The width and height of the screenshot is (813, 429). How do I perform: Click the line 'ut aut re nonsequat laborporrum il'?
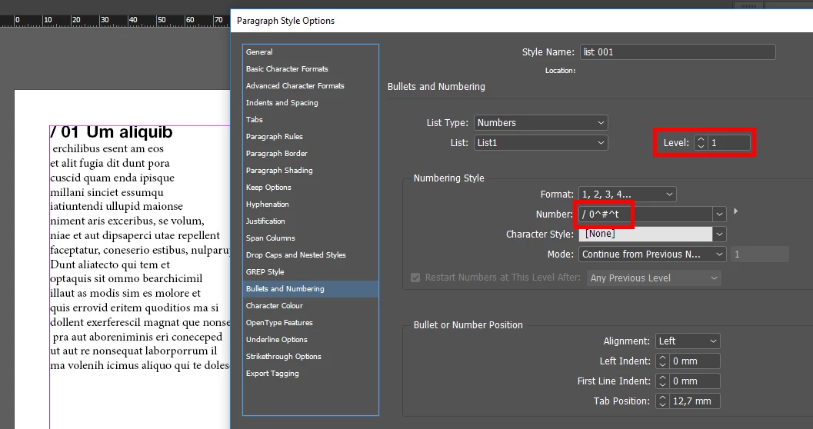pos(133,351)
